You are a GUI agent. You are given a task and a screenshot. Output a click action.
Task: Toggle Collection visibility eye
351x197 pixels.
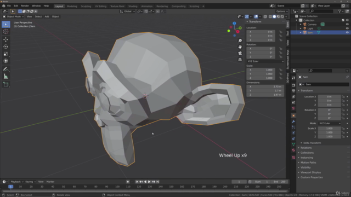point(347,20)
